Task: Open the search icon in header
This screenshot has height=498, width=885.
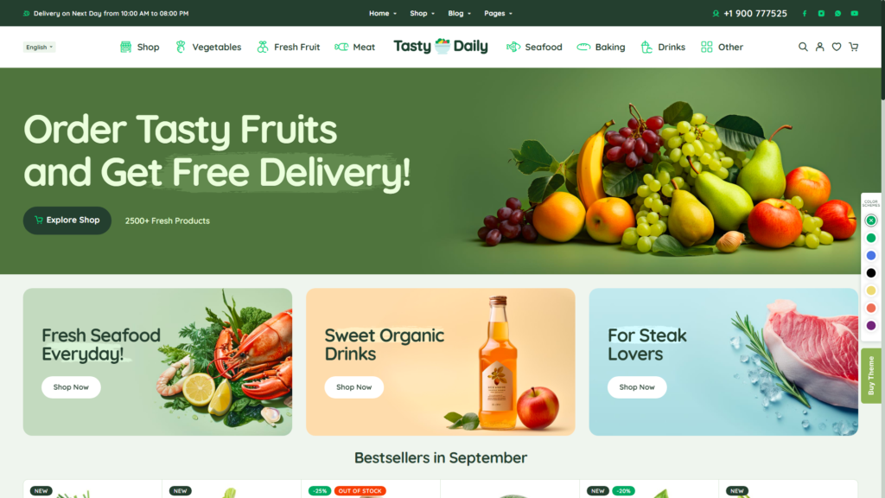Action: coord(803,47)
